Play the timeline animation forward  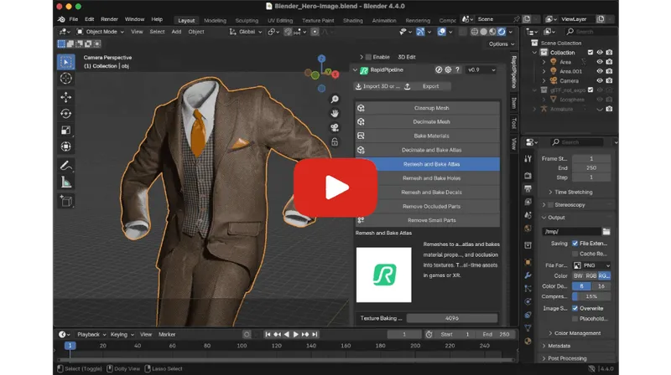[296, 335]
